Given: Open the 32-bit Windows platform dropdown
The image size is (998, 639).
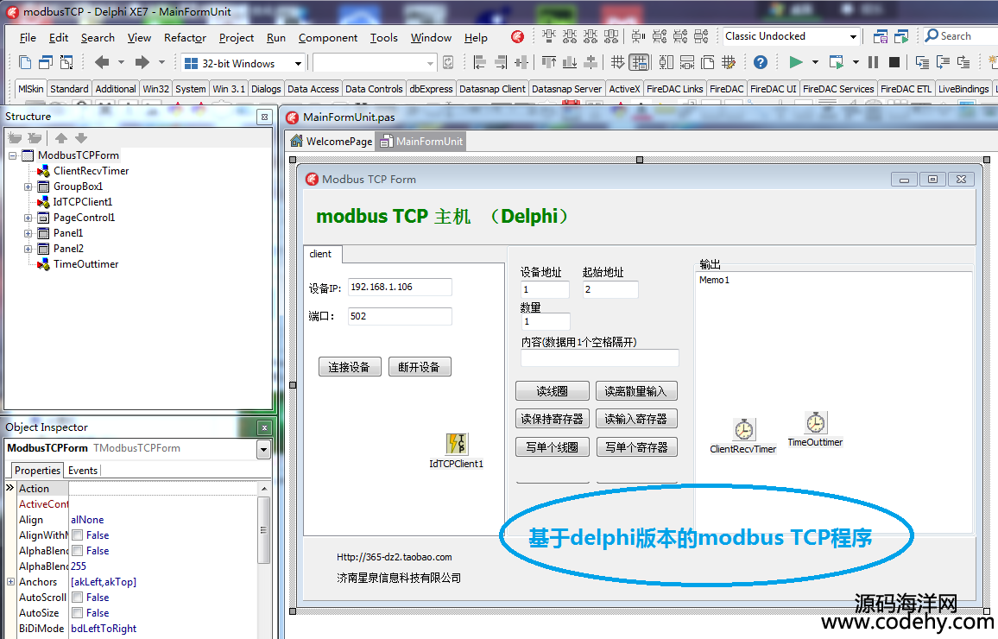Looking at the screenshot, I should click(298, 64).
